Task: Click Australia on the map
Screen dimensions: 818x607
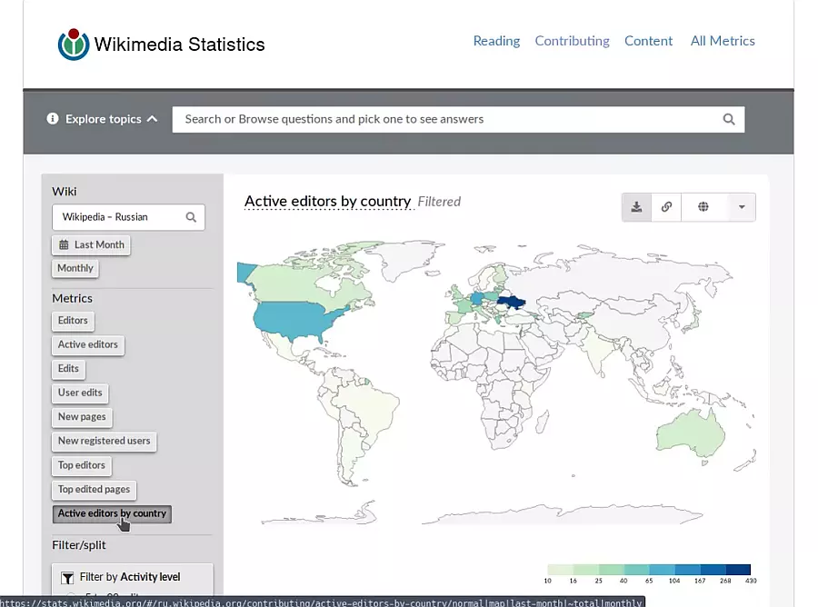Action: coord(690,433)
